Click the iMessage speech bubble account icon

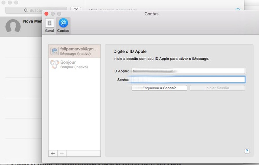[x=54, y=51]
